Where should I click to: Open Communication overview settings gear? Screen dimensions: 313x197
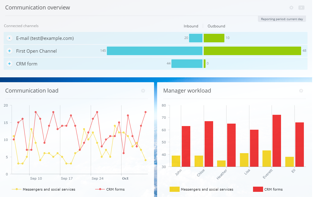tap(291, 8)
